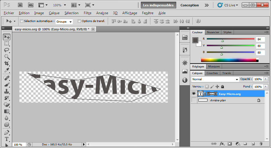Select the History Brush tool
The width and height of the screenshot is (271, 148).
[7, 98]
